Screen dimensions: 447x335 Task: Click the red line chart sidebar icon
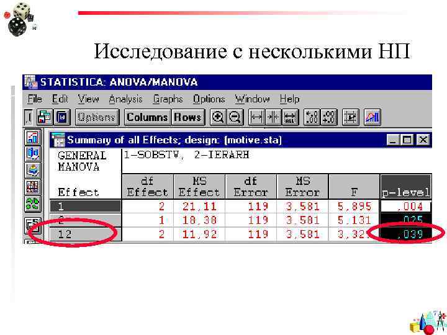tap(33, 137)
